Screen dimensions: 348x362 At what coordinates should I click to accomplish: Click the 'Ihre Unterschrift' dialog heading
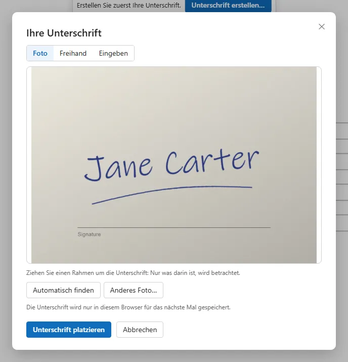[64, 33]
